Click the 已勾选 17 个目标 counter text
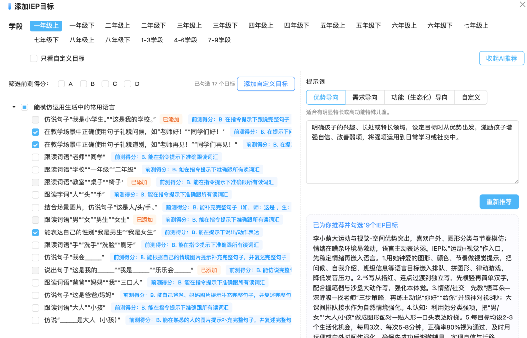 (x=214, y=84)
